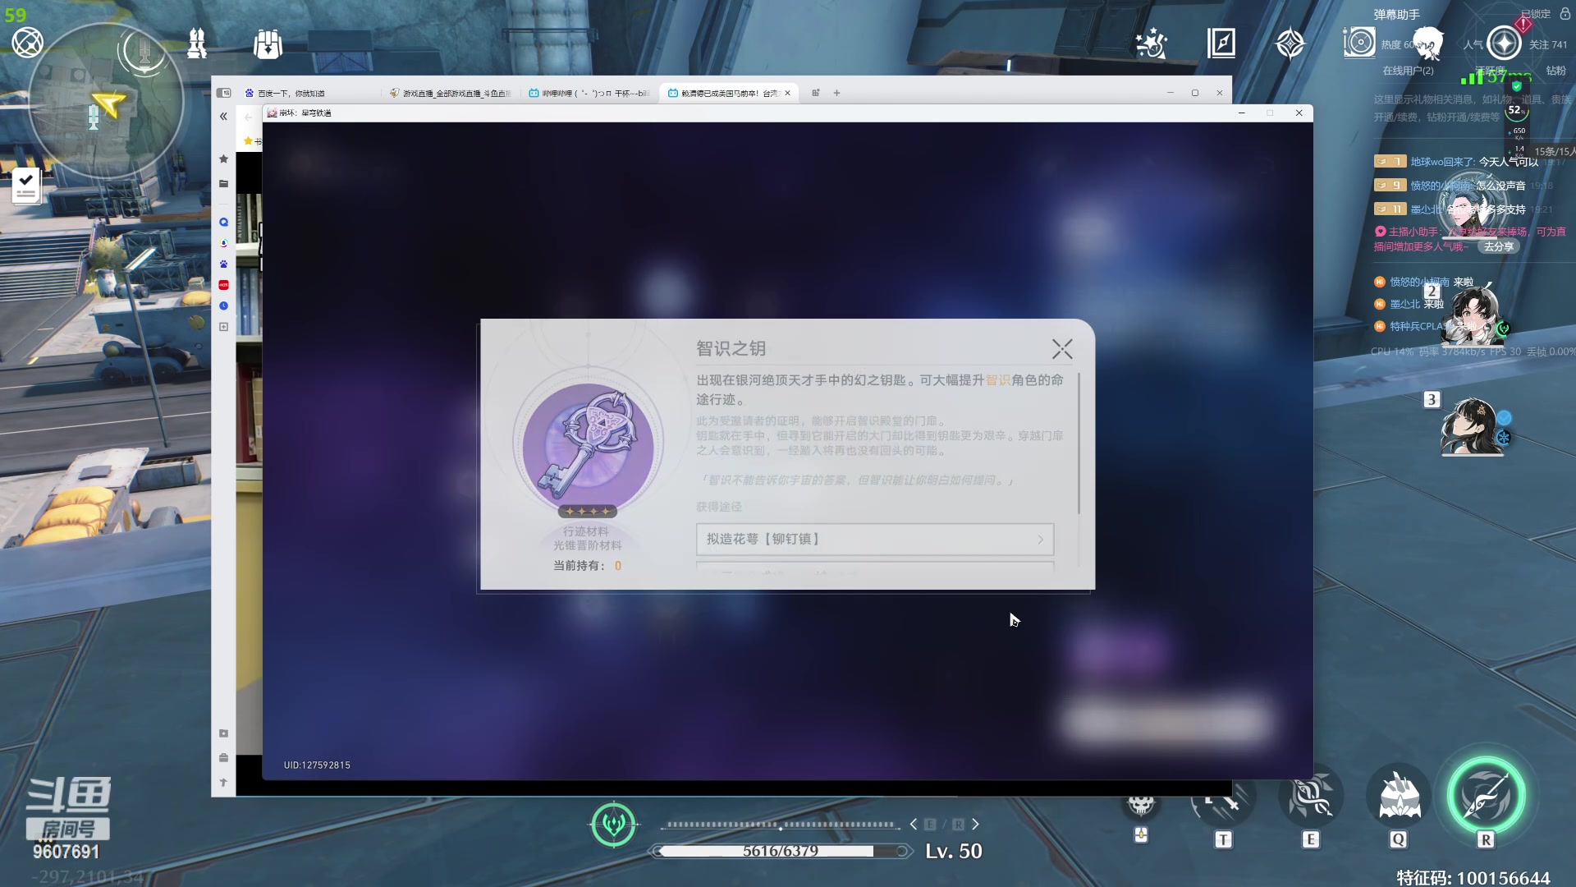Open 钻粉 tab in danmaku helper
This screenshot has width=1576, height=887.
click(1555, 71)
